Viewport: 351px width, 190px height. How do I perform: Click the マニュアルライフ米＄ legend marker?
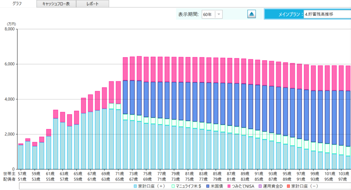pyautogui.click(x=173, y=186)
